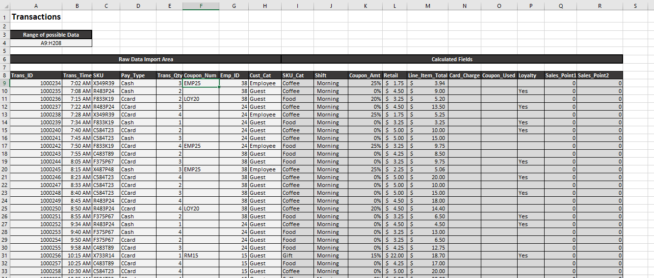Image resolution: width=654 pixels, height=278 pixels.
Task: Click the Card_Charge heading cell
Action: pos(465,75)
